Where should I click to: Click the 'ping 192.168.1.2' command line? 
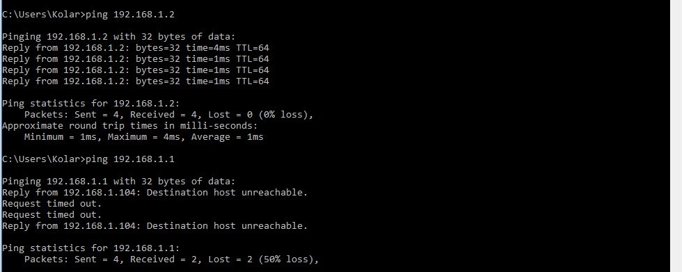88,15
